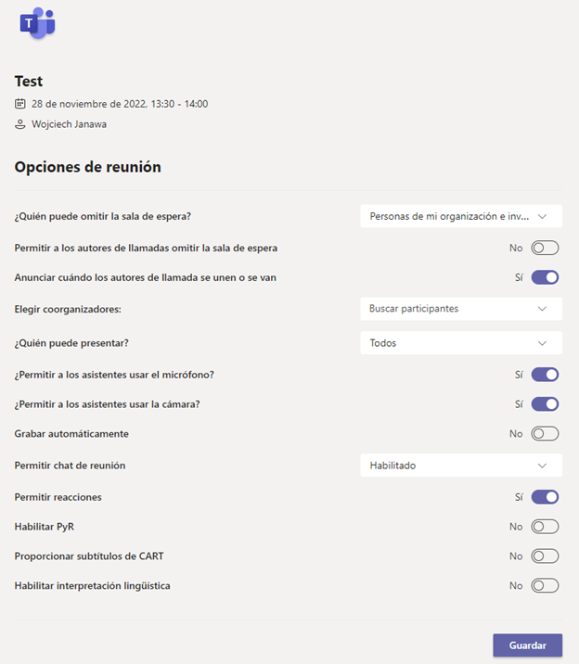
Task: Enable the Habilitar PyR switch
Action: (x=545, y=527)
